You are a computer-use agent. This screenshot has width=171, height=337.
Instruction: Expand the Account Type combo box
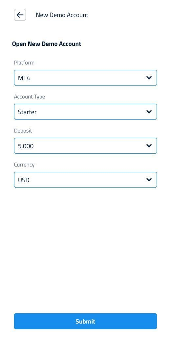coord(85,112)
